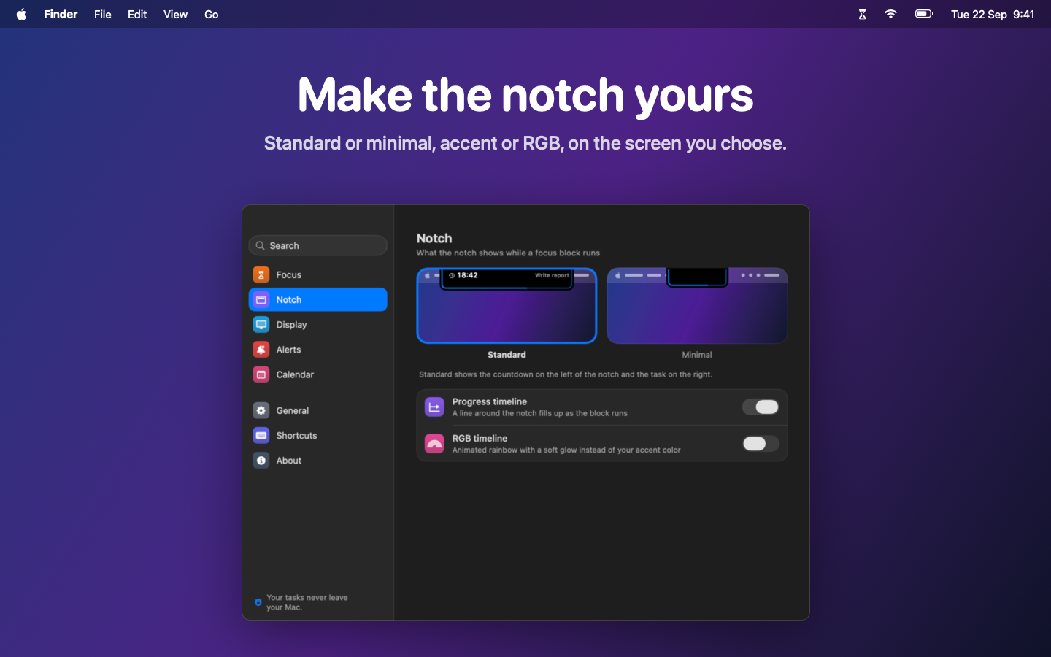Image resolution: width=1051 pixels, height=657 pixels.
Task: Click into the Search field
Action: pyautogui.click(x=318, y=245)
